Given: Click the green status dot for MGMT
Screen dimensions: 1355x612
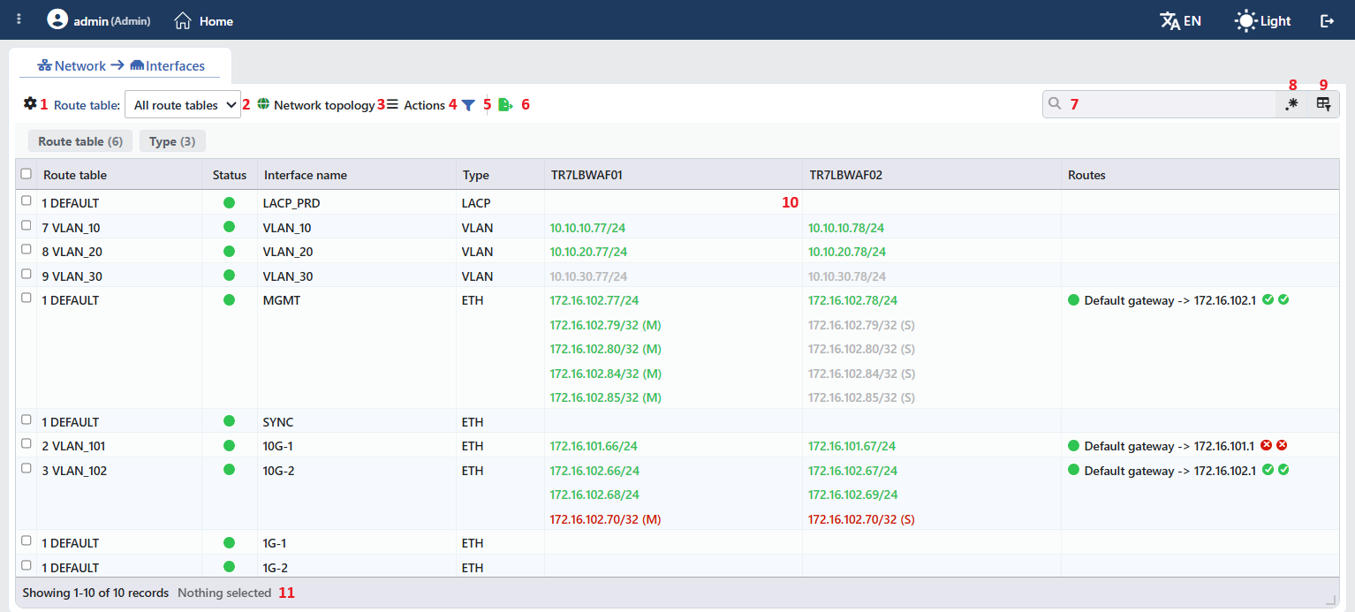Looking at the screenshot, I should coord(229,299).
